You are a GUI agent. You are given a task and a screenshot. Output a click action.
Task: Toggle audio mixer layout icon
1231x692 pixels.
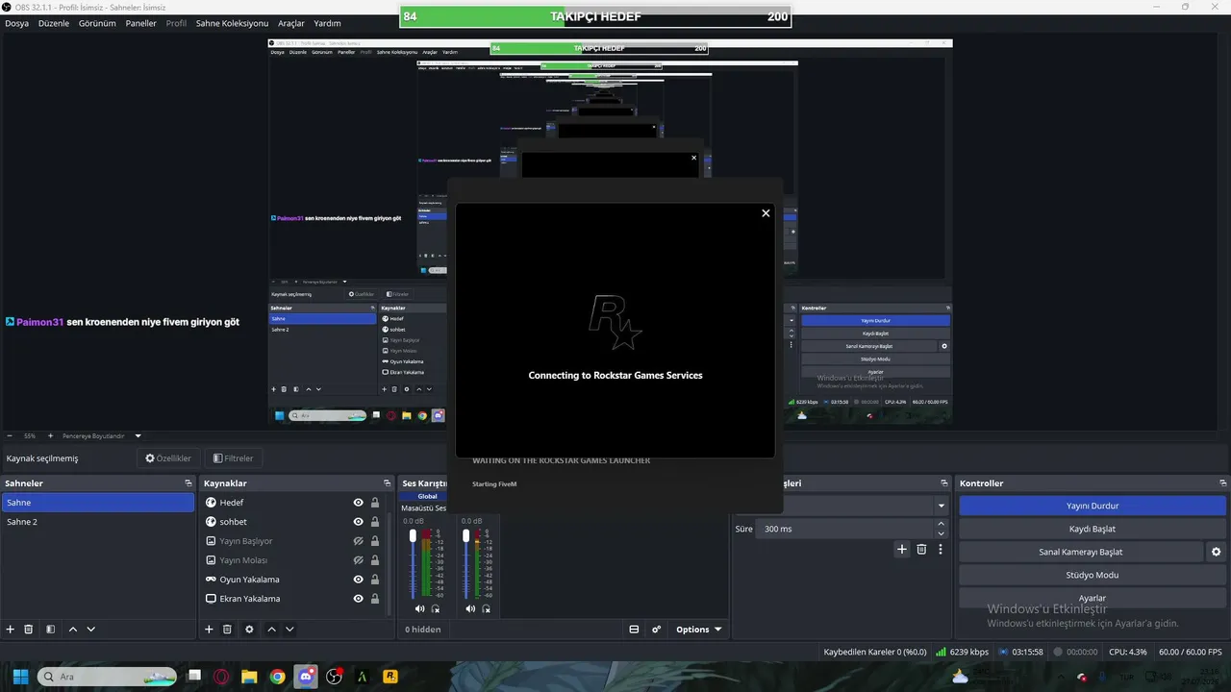pos(634,630)
